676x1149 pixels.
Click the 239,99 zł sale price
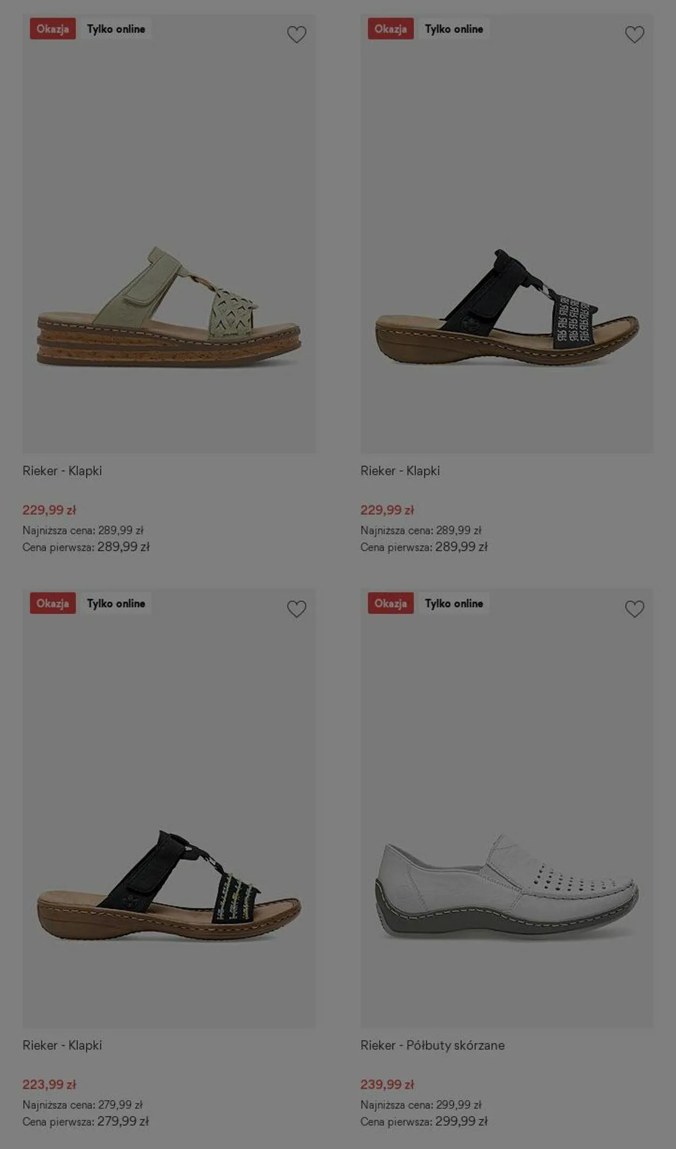pos(387,1085)
